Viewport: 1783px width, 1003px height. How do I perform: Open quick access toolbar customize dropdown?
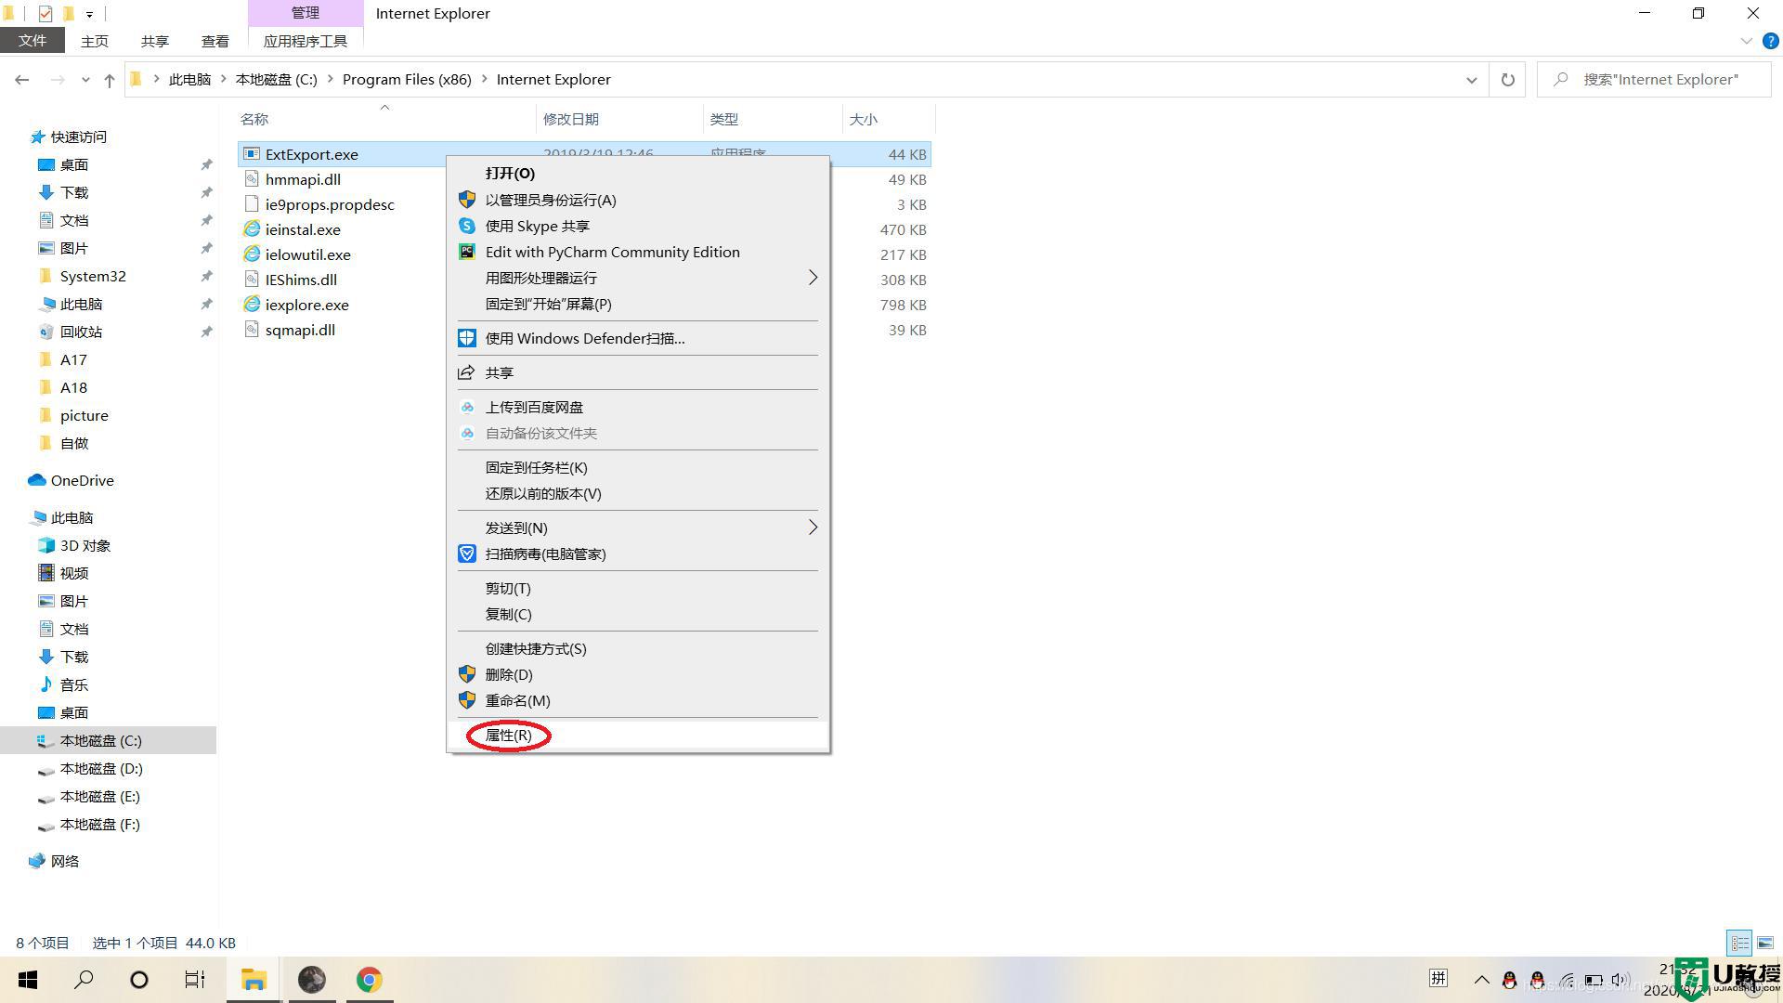(89, 14)
